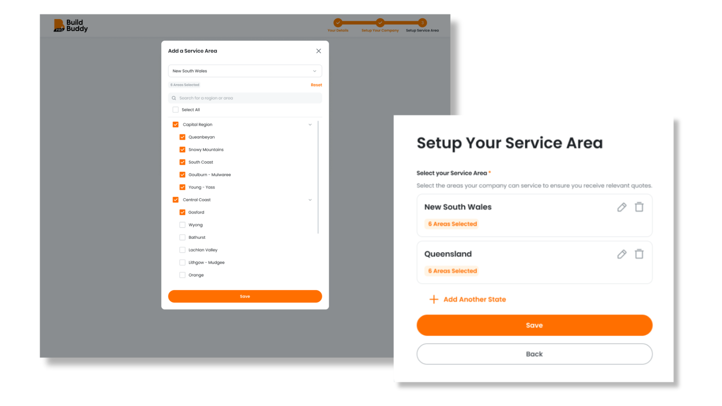Screen dimensions: 722x406
Task: Click the search magnifier icon in area search
Action: (x=174, y=98)
